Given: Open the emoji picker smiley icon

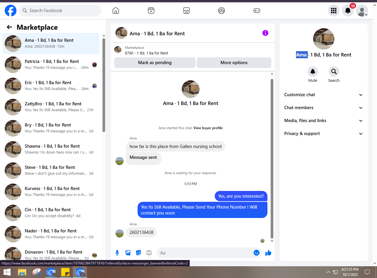Looking at the screenshot, I should (257, 253).
